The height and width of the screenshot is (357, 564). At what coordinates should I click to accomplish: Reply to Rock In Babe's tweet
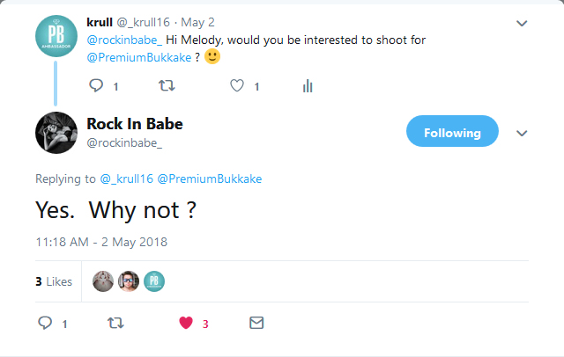pos(45,323)
